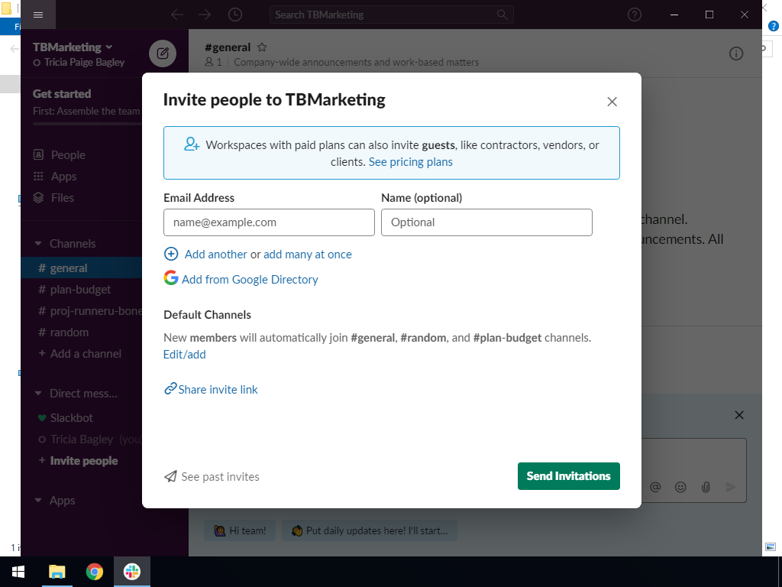This screenshot has height=587, width=782.
Task: Click the compose new message icon
Action: click(x=163, y=54)
